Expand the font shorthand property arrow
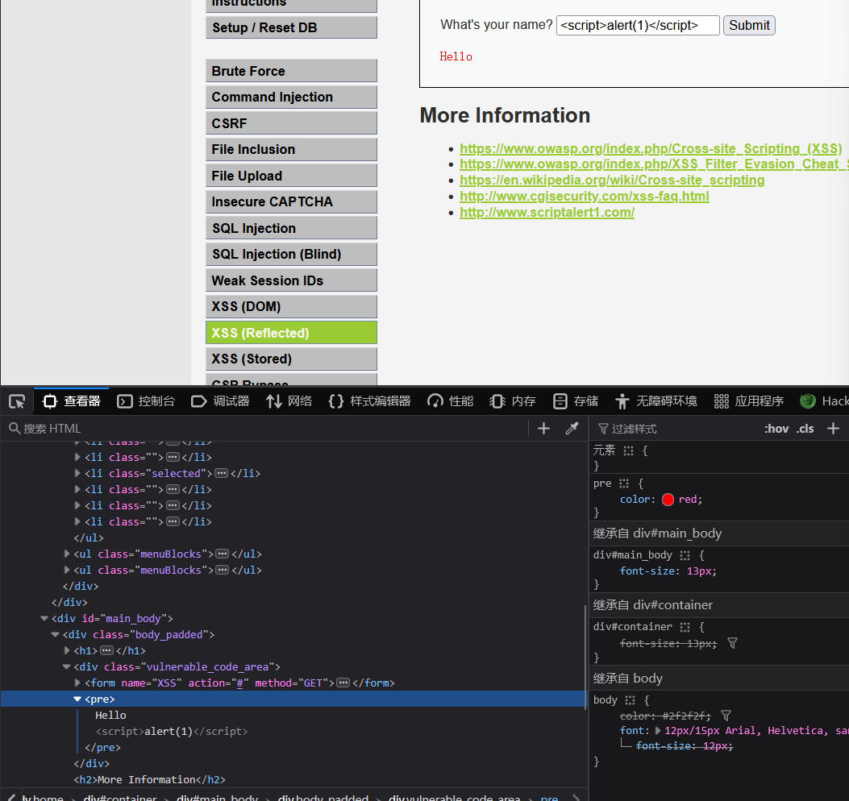Screen dimensions: 849x801 658,731
